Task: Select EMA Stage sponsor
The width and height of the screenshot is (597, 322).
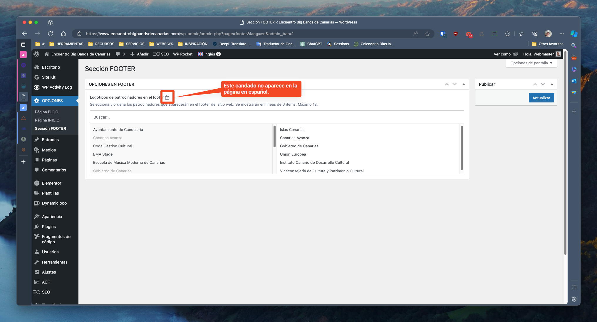Action: click(103, 154)
